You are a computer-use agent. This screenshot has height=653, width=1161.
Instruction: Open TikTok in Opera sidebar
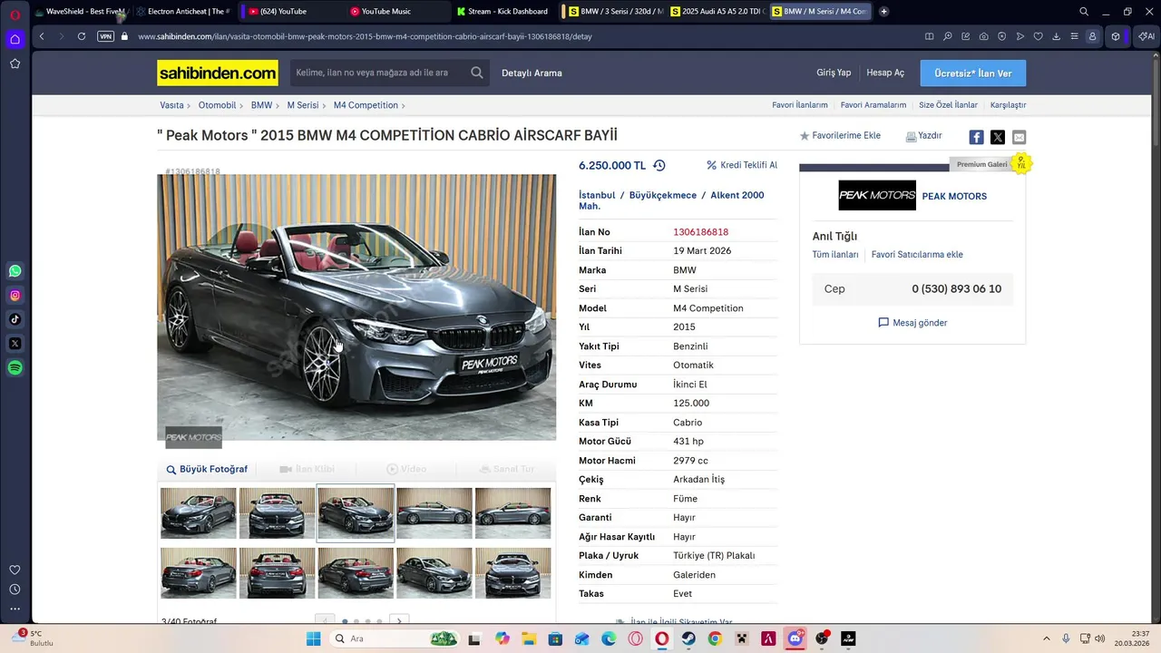pos(15,319)
